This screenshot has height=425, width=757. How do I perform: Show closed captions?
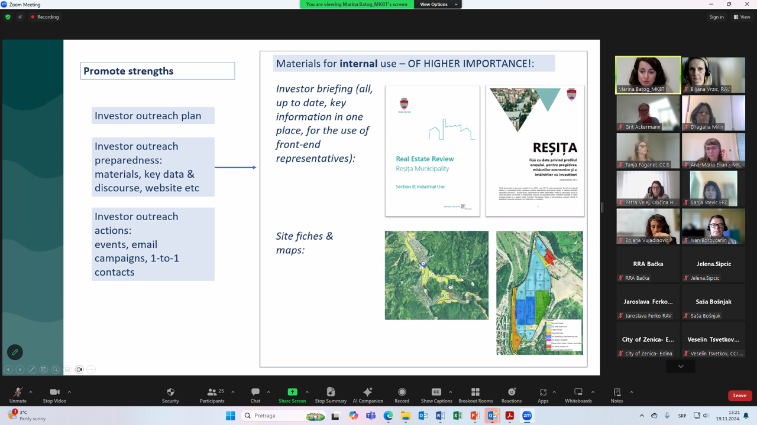[x=436, y=395]
